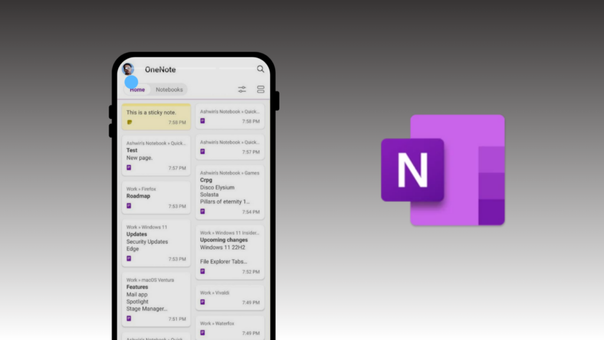The width and height of the screenshot is (604, 340).
Task: Tap the OneNote app title
Action: [160, 70]
